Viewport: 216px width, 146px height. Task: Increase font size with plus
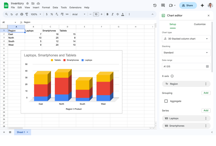(102, 14)
